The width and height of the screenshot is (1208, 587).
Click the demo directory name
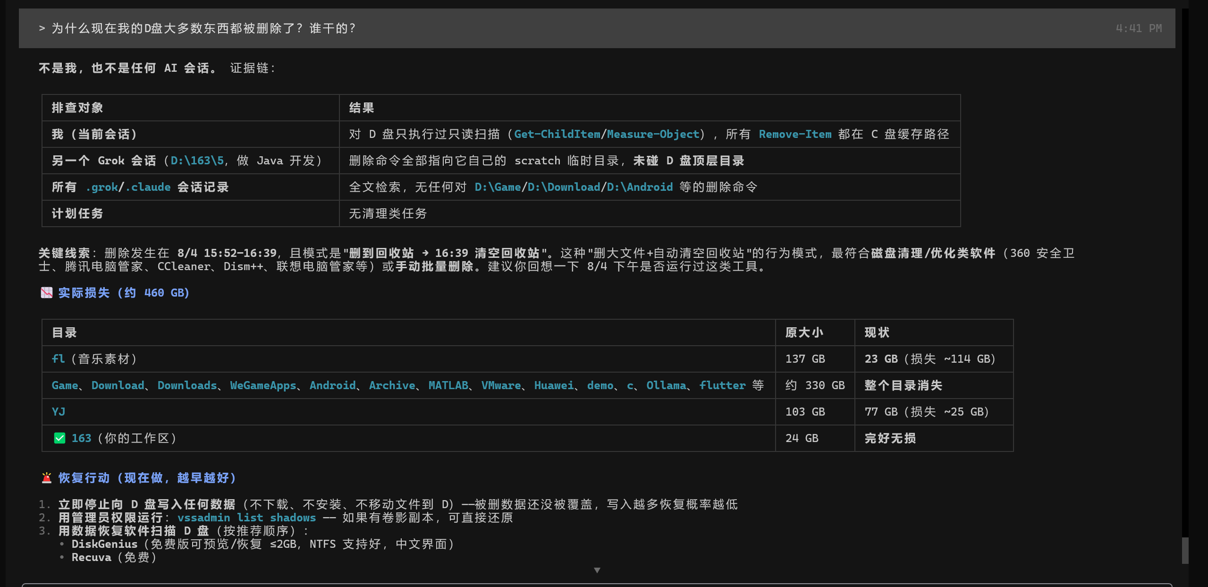coord(600,385)
